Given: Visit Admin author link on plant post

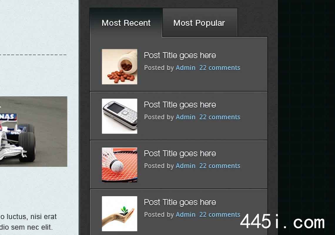Looking at the screenshot, I should tap(185, 214).
